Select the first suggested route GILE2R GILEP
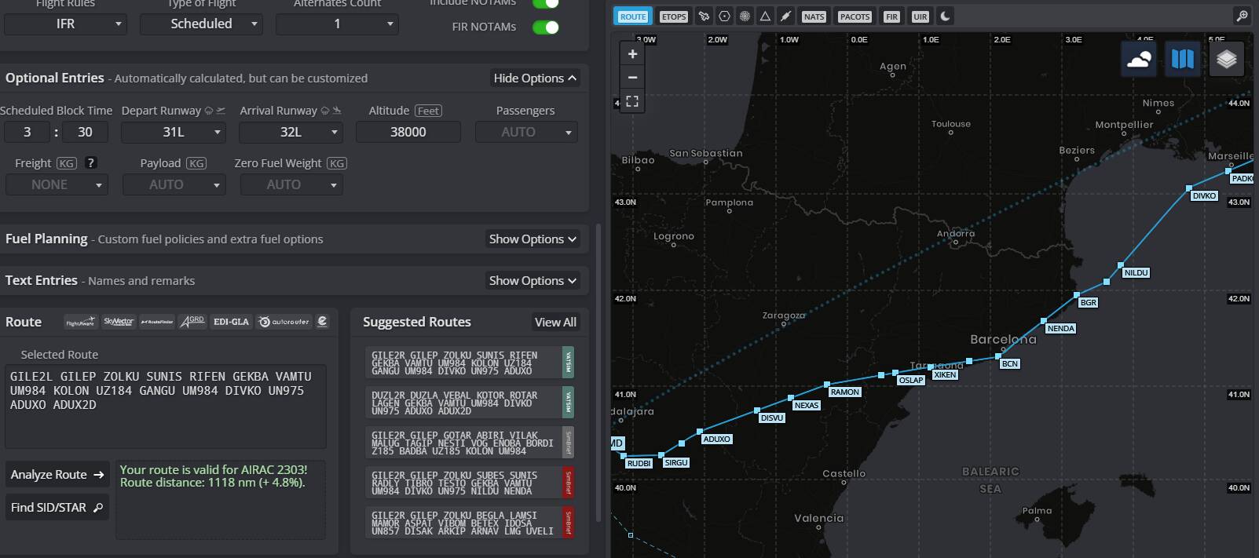 pos(462,363)
